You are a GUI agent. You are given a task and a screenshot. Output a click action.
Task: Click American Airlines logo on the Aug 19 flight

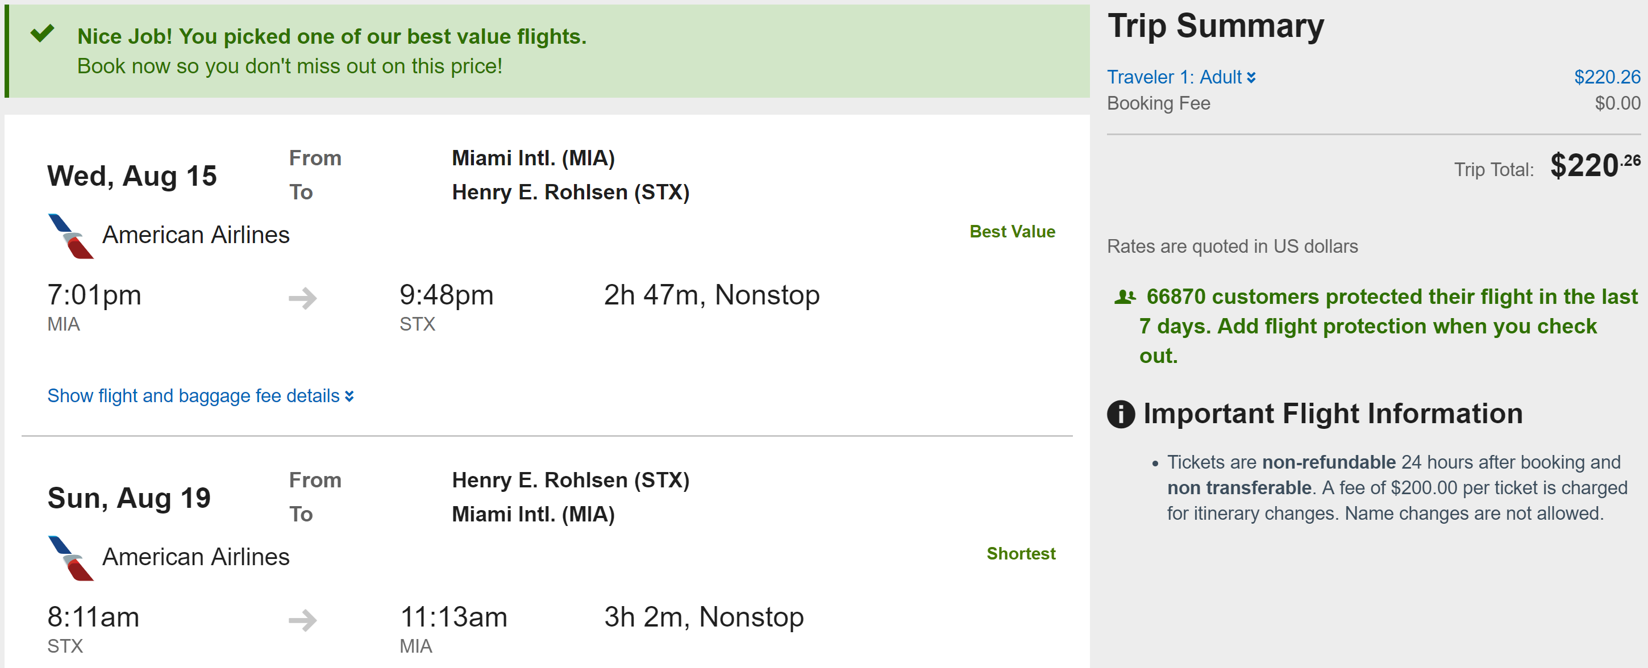(x=70, y=558)
